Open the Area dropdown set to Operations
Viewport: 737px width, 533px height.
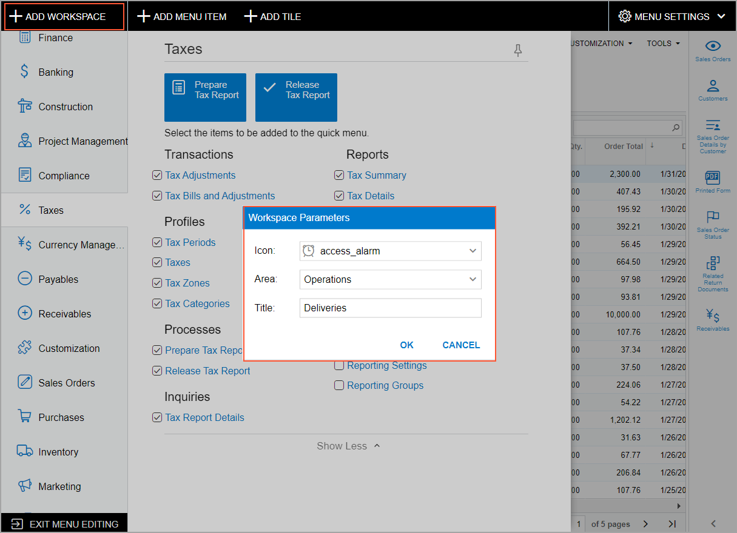473,280
